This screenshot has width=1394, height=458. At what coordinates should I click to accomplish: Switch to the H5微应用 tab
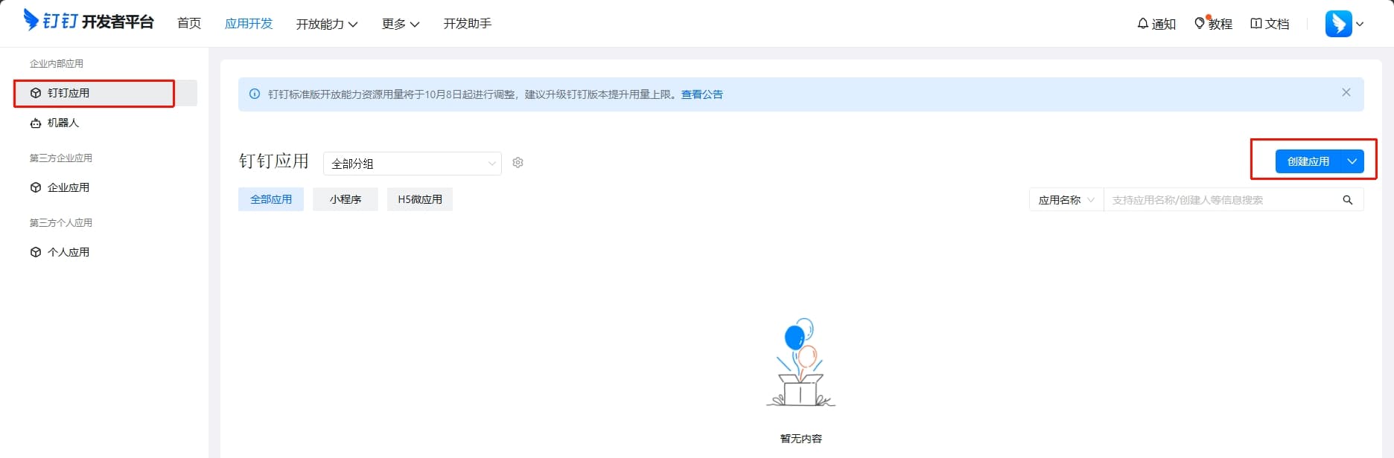(420, 199)
